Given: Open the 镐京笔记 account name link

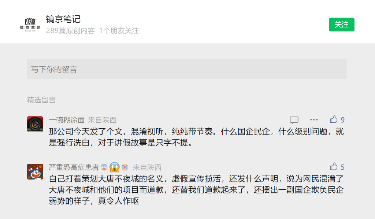Looking at the screenshot, I should pyautogui.click(x=63, y=19).
